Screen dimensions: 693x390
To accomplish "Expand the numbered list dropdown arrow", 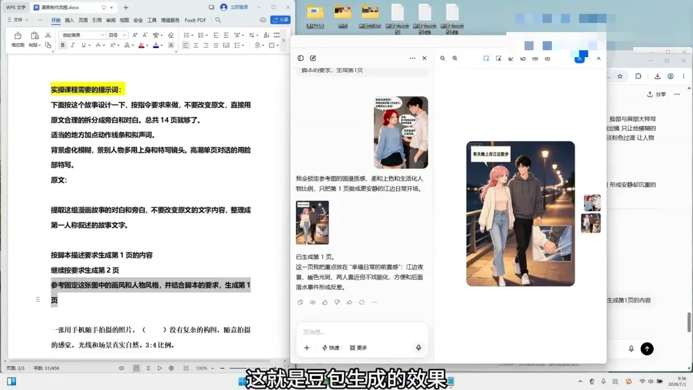I will tap(207, 35).
